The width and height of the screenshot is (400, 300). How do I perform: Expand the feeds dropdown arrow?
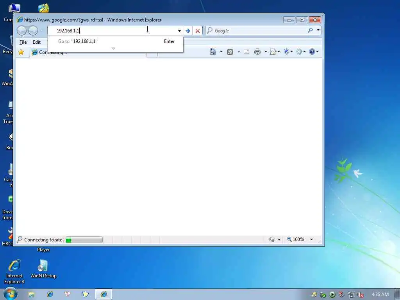[x=239, y=52]
